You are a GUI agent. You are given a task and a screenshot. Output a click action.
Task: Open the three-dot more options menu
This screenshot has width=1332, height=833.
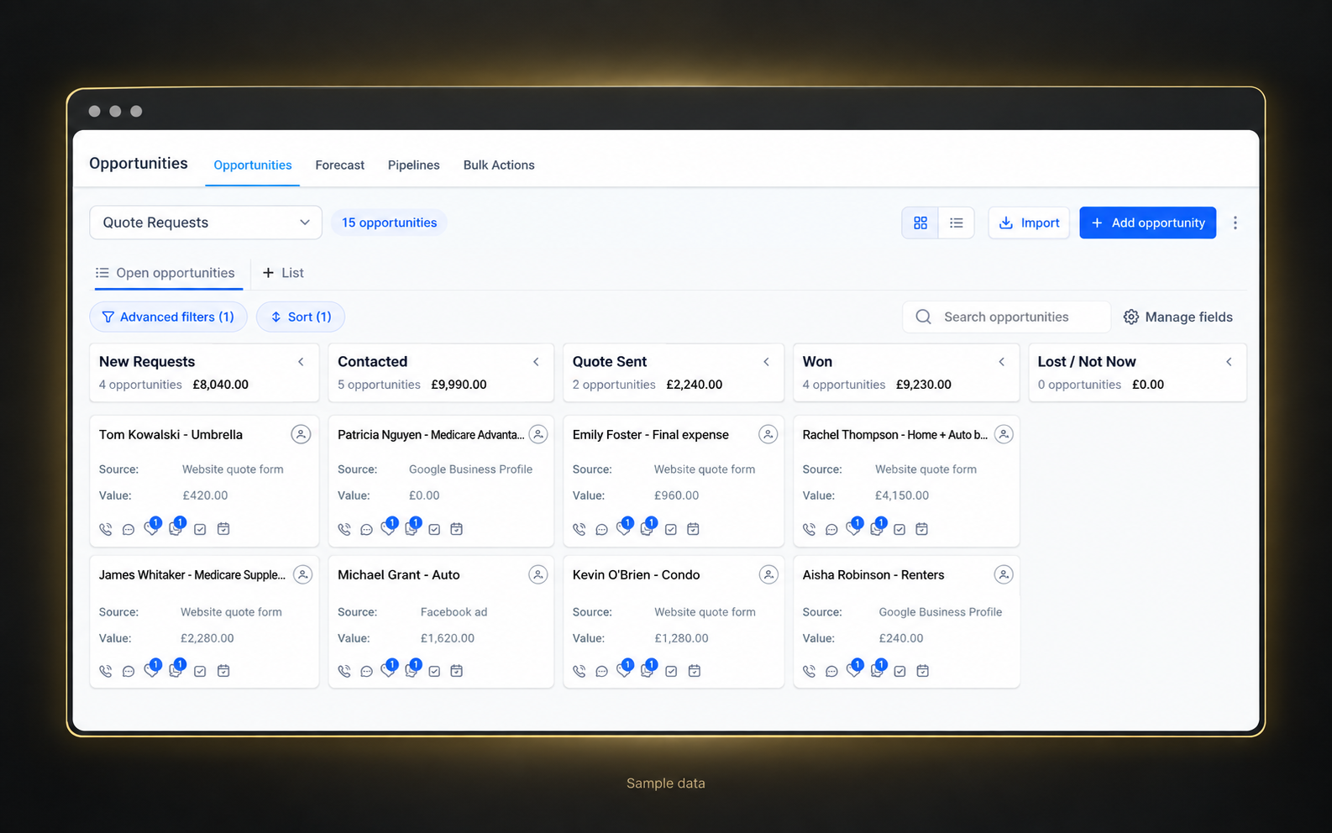pyautogui.click(x=1235, y=223)
